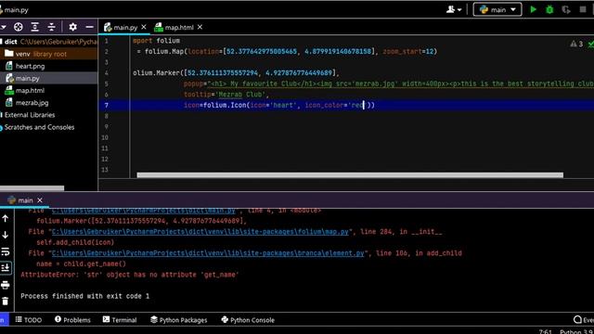Click the project panel horizontal scrollbar
Image resolution: width=594 pixels, height=334 pixels.
click(32, 187)
